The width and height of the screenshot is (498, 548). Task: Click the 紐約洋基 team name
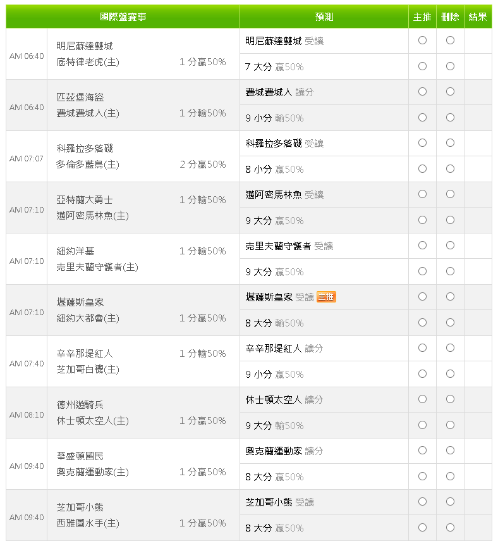point(75,251)
